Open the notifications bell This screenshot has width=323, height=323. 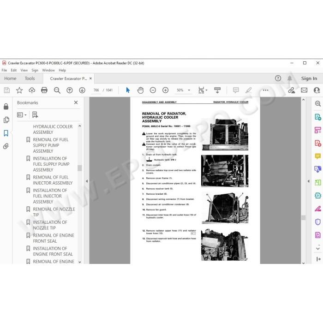tap(290, 78)
